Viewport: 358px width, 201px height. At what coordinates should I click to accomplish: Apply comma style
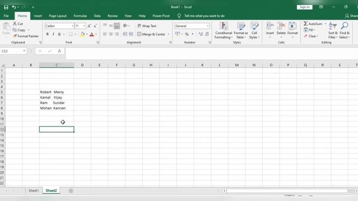point(192,34)
